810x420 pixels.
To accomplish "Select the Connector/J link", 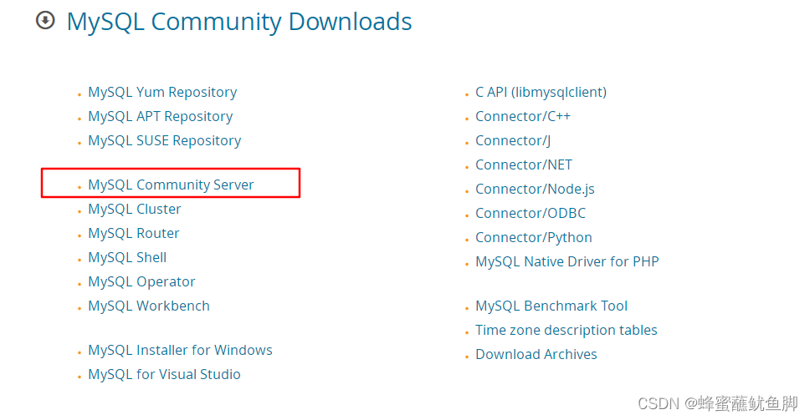I will (513, 140).
